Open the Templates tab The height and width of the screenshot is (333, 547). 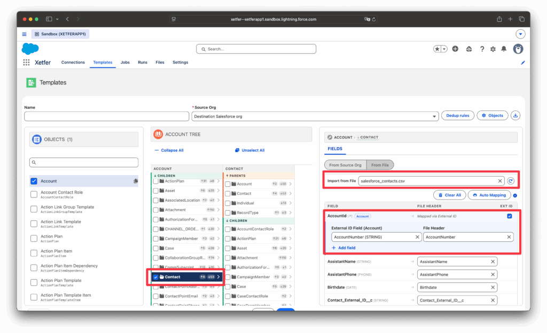coord(103,62)
